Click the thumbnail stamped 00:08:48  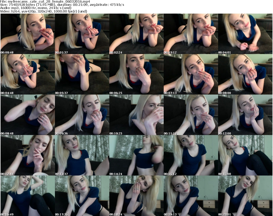click(28, 115)
